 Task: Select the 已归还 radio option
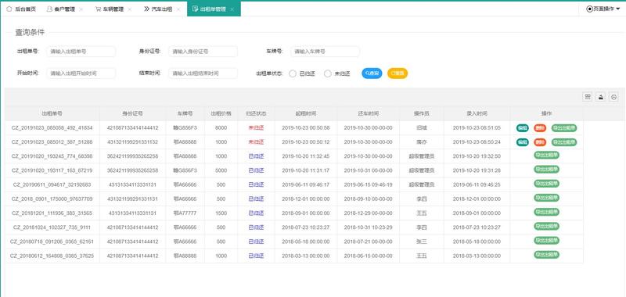click(302, 73)
